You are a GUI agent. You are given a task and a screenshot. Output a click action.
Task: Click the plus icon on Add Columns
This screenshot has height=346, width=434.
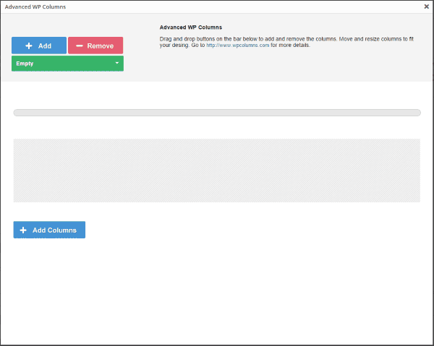coord(23,230)
